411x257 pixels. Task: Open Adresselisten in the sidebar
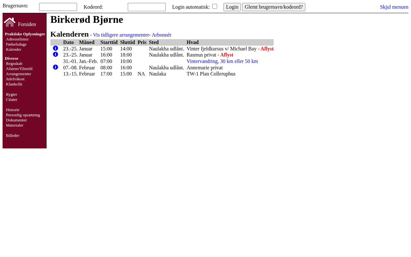click(x=17, y=39)
